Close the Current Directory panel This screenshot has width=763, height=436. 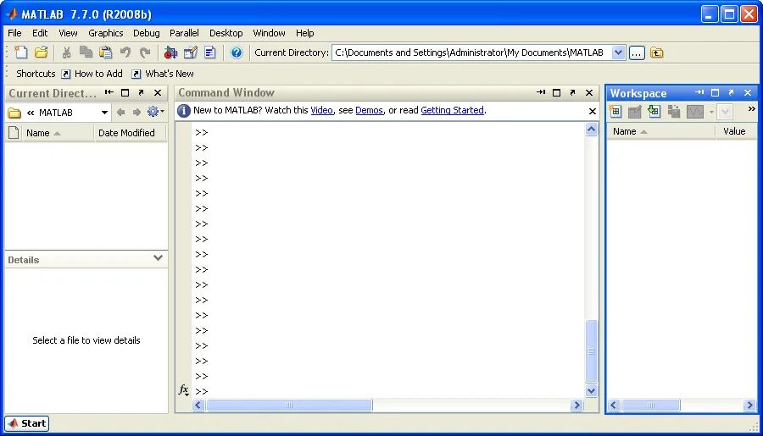coord(157,92)
